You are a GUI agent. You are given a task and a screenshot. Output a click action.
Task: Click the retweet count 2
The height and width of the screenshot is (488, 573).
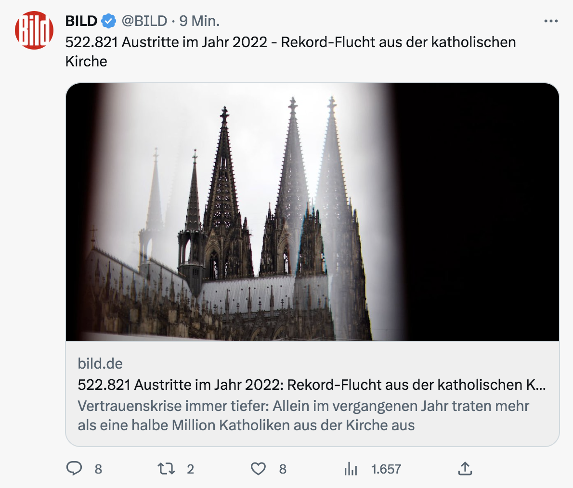190,469
